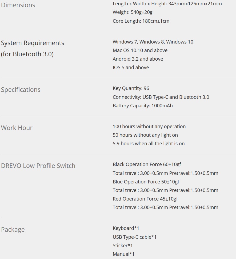The height and width of the screenshot is (259, 236).
Task: Select the Black Operation Force 60±10gf line
Action: pyautogui.click(x=147, y=164)
